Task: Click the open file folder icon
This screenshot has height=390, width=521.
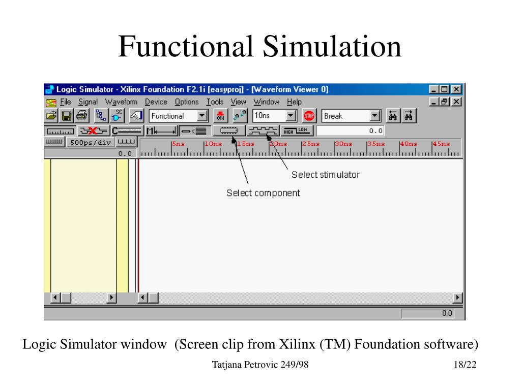Action: [x=51, y=116]
